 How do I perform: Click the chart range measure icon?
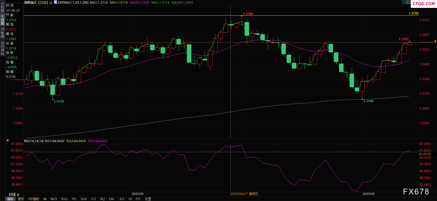408,2
